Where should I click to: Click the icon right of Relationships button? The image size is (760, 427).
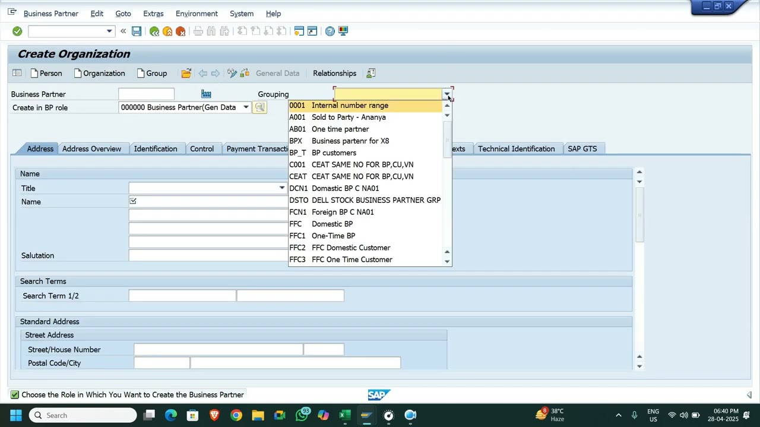point(371,73)
